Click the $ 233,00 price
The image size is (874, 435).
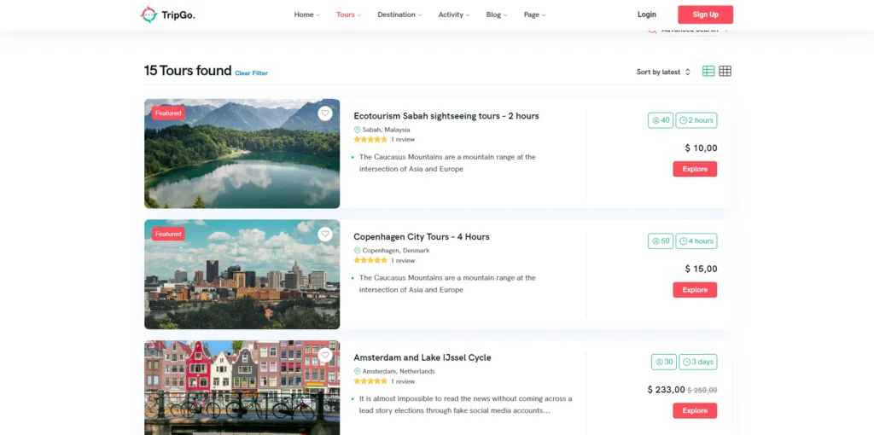pyautogui.click(x=666, y=390)
